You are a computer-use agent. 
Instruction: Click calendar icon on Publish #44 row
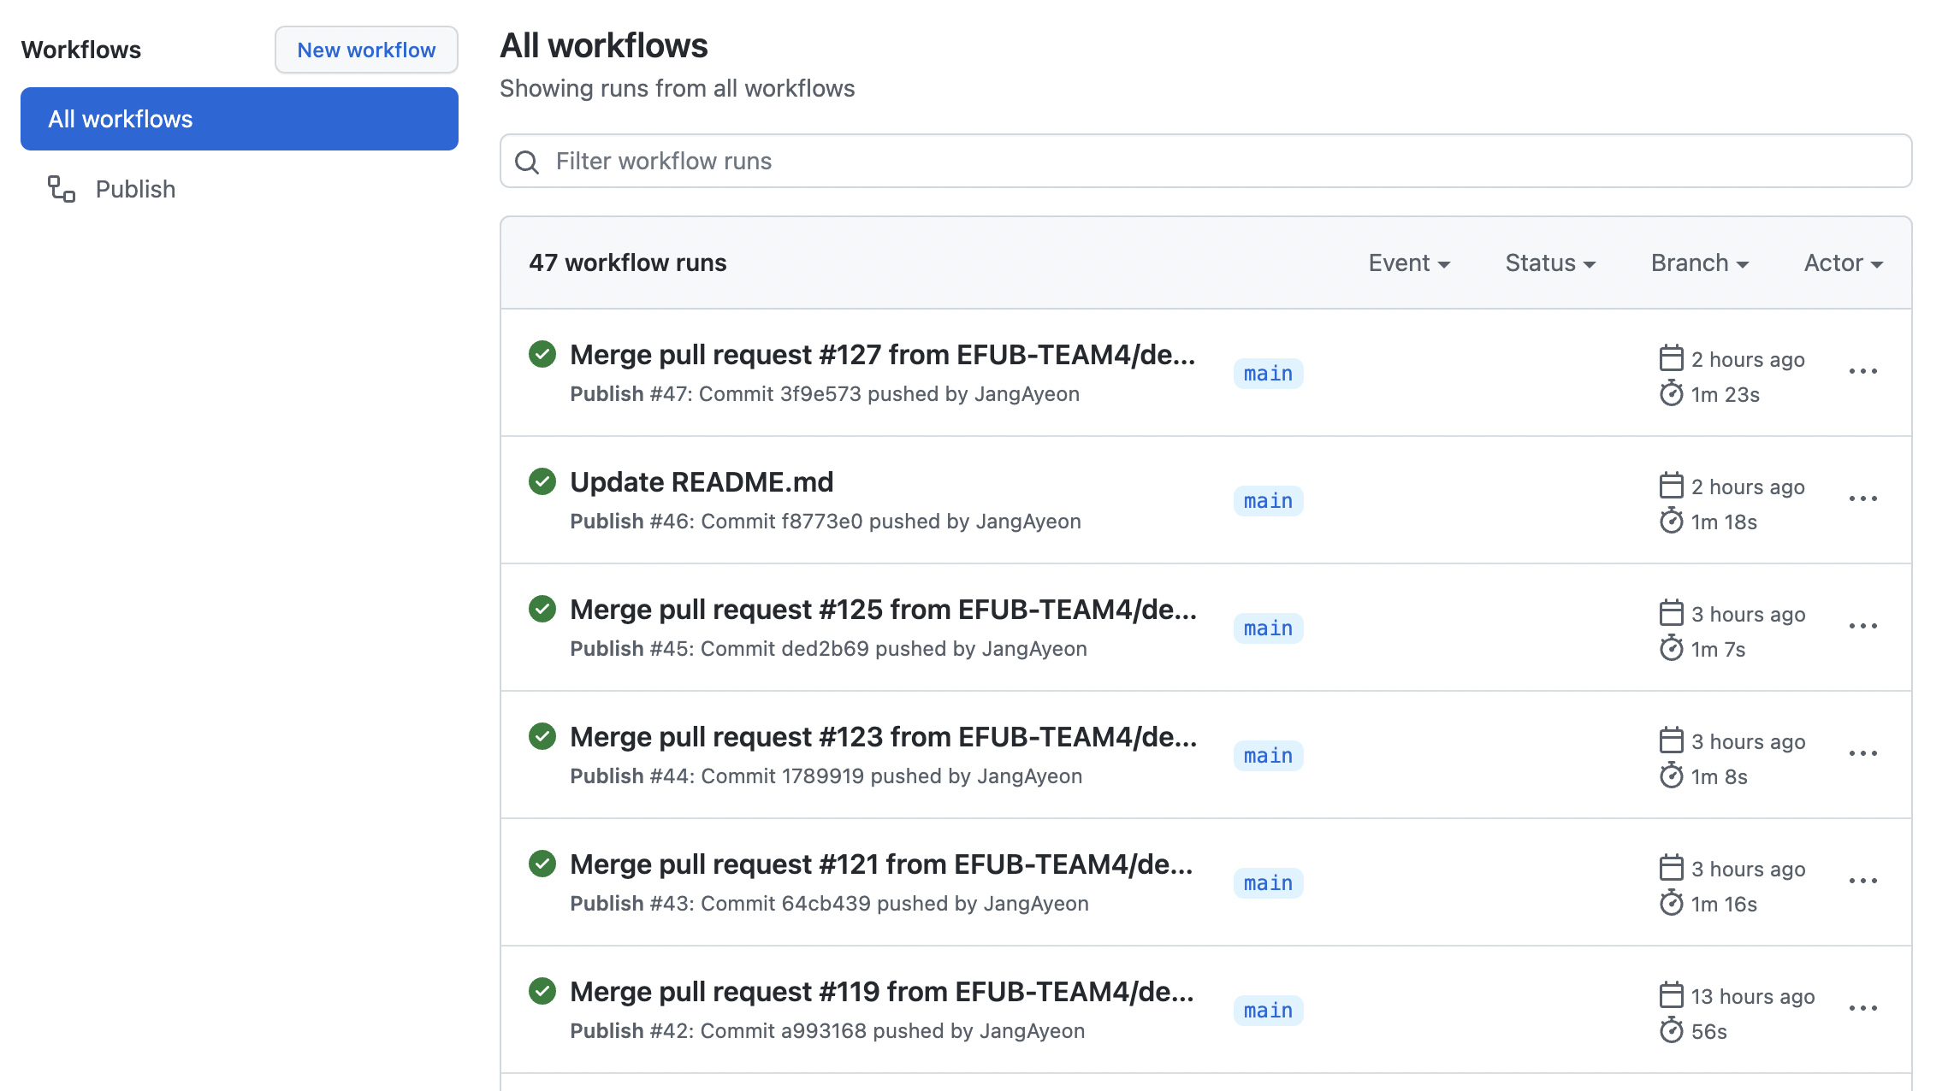1671,740
